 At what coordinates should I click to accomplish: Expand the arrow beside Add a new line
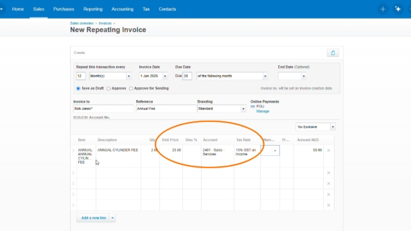tap(112, 218)
